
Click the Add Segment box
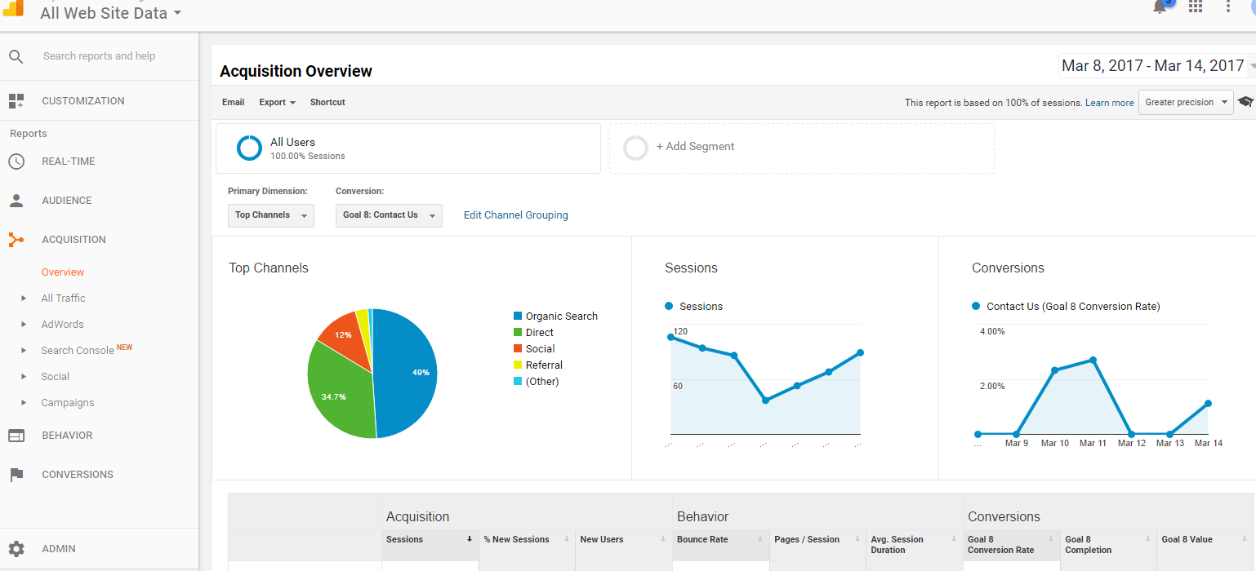click(802, 148)
